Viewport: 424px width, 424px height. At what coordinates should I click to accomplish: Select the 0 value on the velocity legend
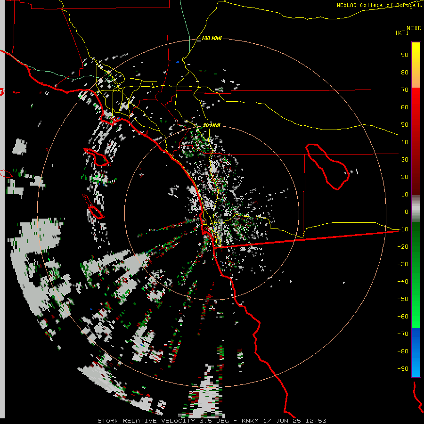[x=406, y=212]
